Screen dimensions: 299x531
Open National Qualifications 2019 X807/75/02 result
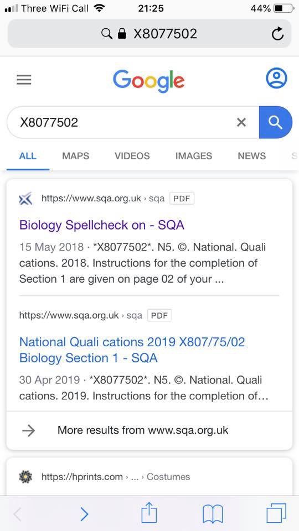(x=132, y=350)
